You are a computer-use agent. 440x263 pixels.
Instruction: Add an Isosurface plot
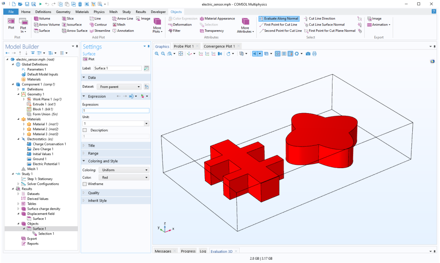(72, 25)
